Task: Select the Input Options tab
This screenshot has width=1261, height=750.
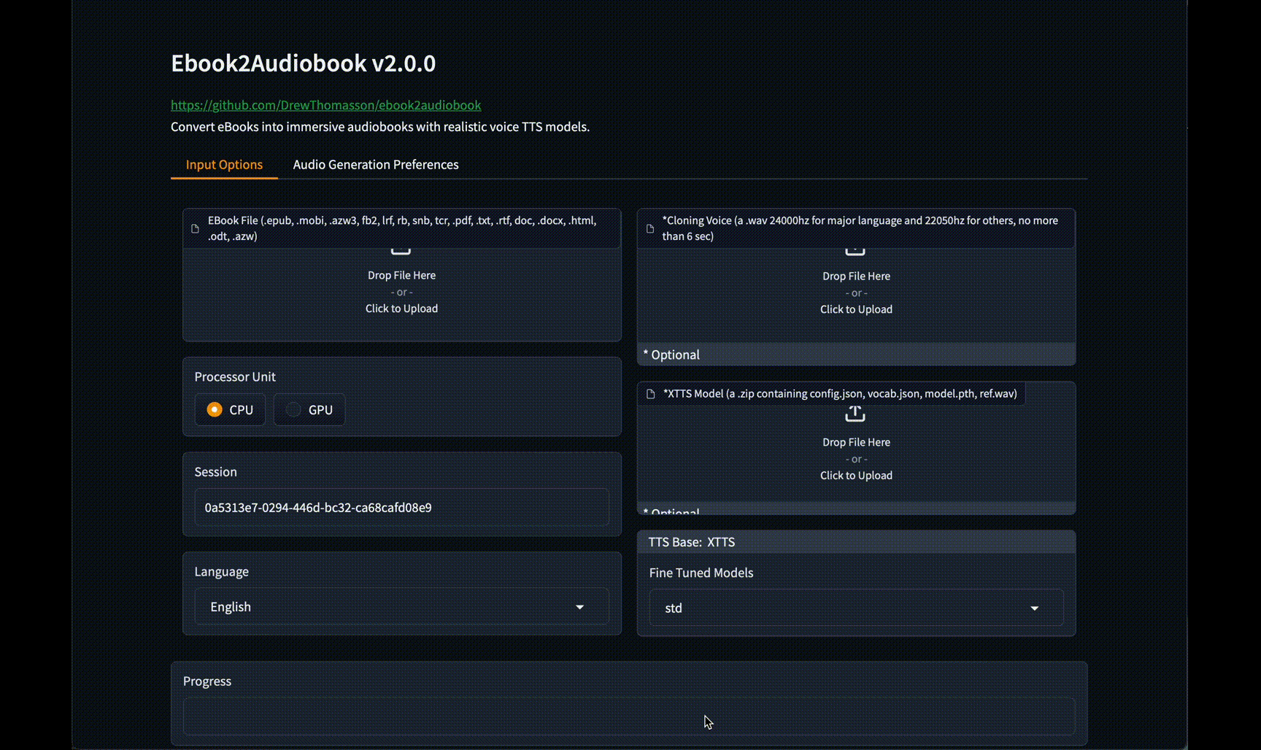Action: (223, 164)
